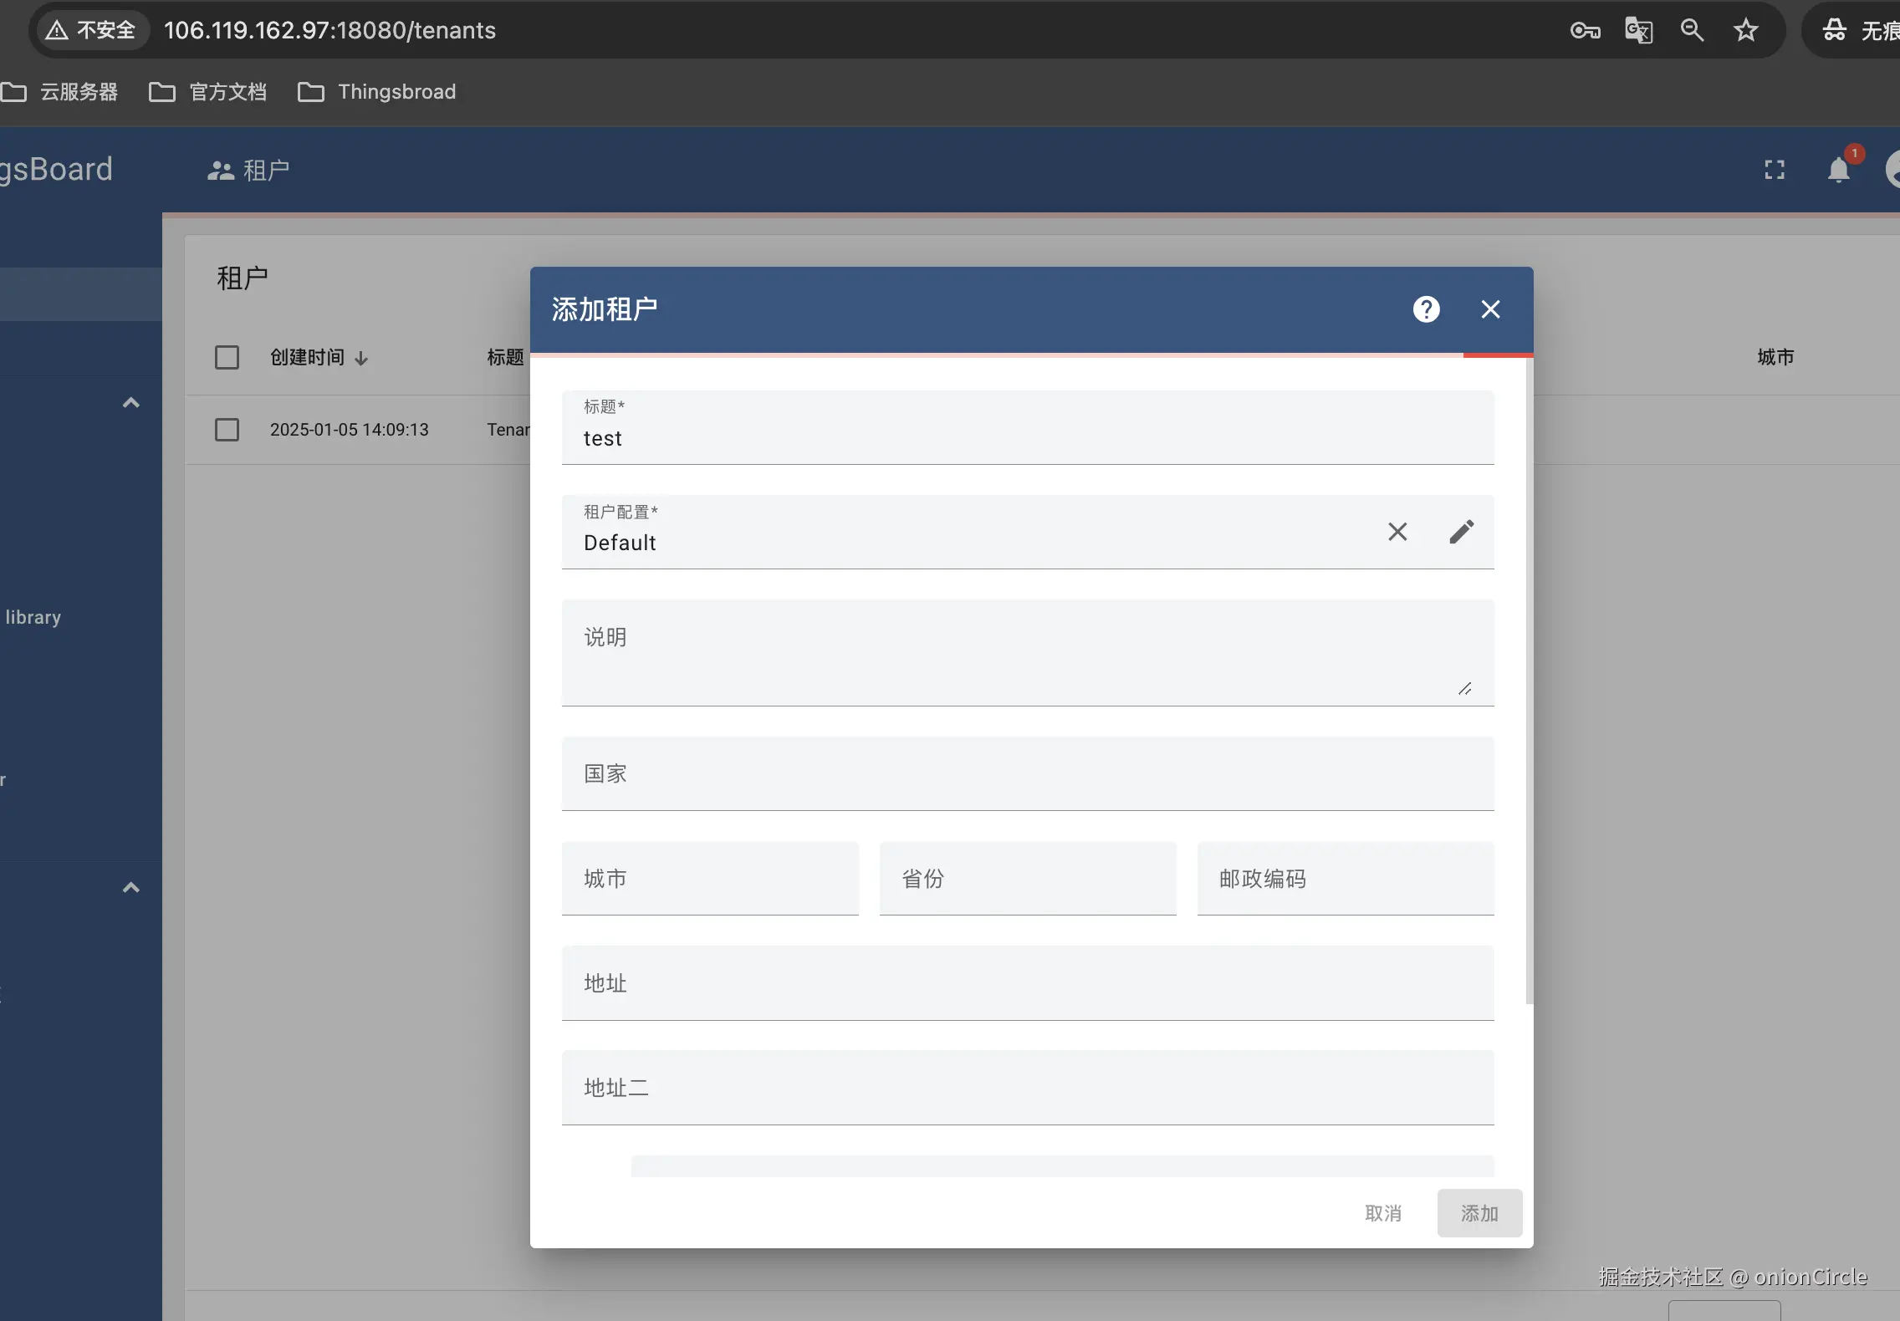Collapse the upper sidebar menu chevron

pyautogui.click(x=131, y=403)
